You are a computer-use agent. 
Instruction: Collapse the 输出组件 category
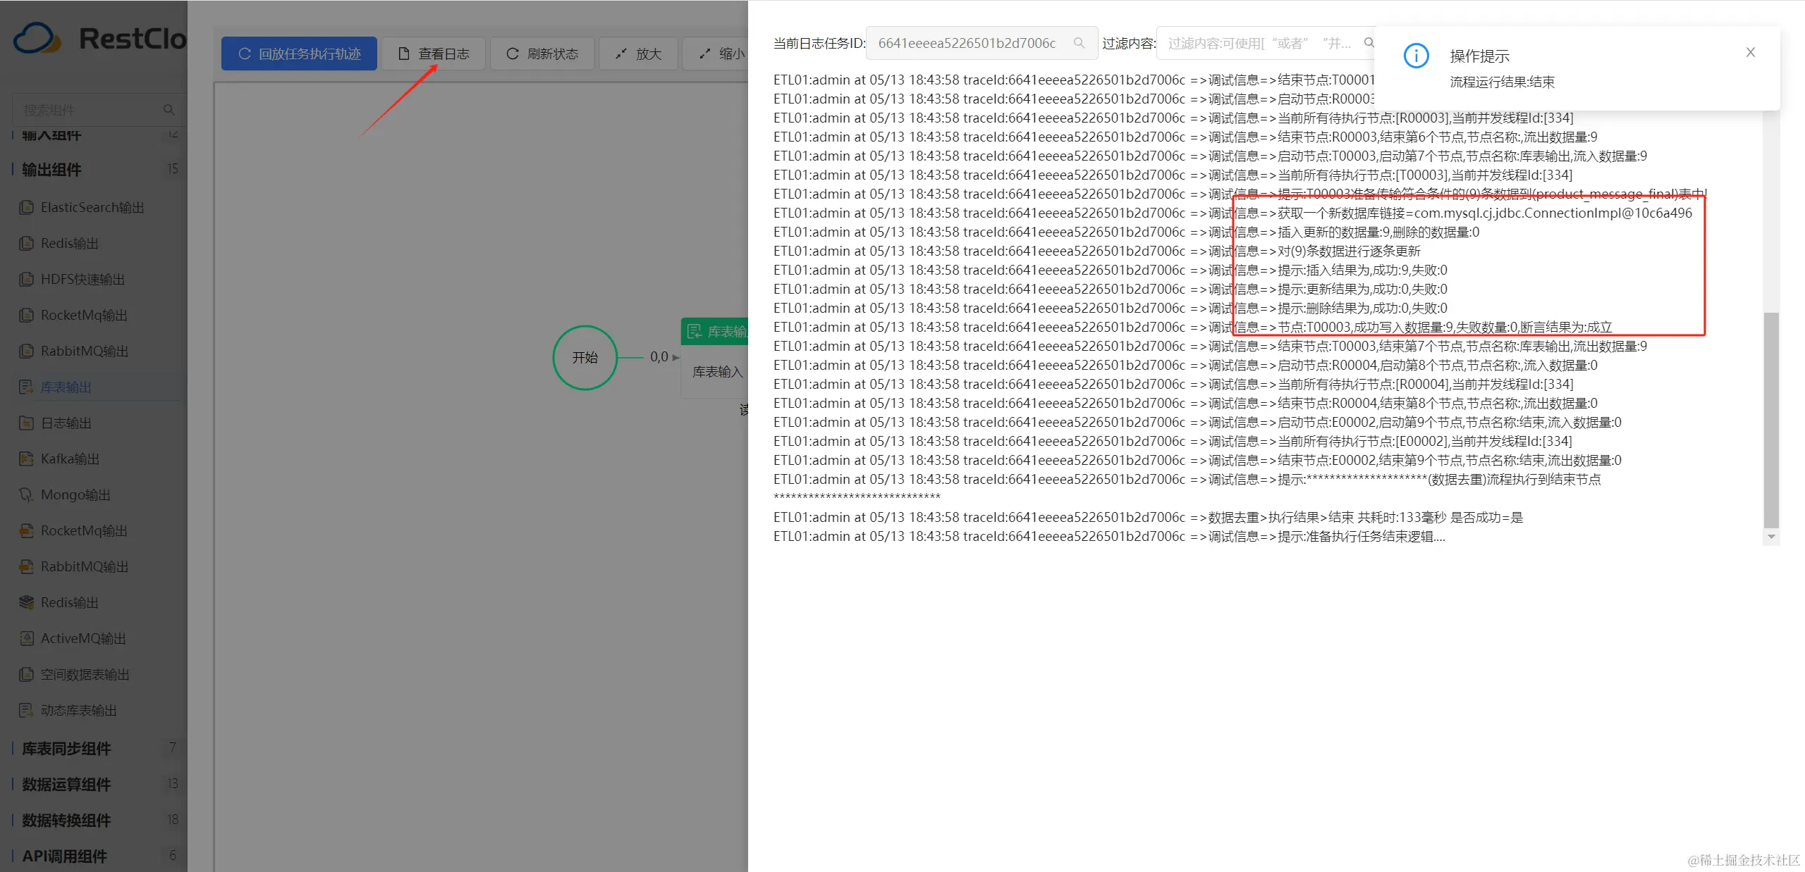pos(51,169)
